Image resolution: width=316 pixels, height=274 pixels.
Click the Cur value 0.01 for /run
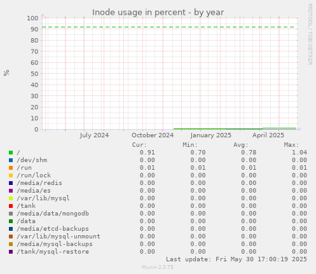148,168
